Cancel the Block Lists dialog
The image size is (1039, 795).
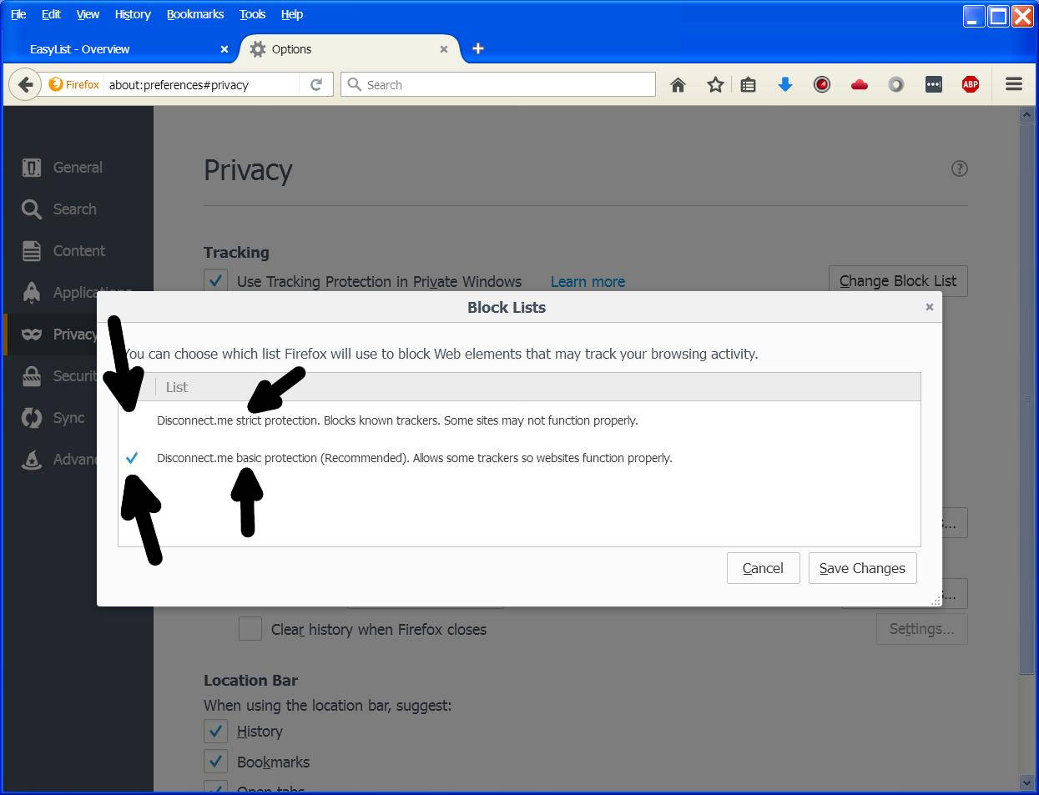click(763, 568)
